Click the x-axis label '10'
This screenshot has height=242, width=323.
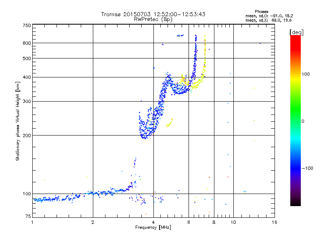233,222
